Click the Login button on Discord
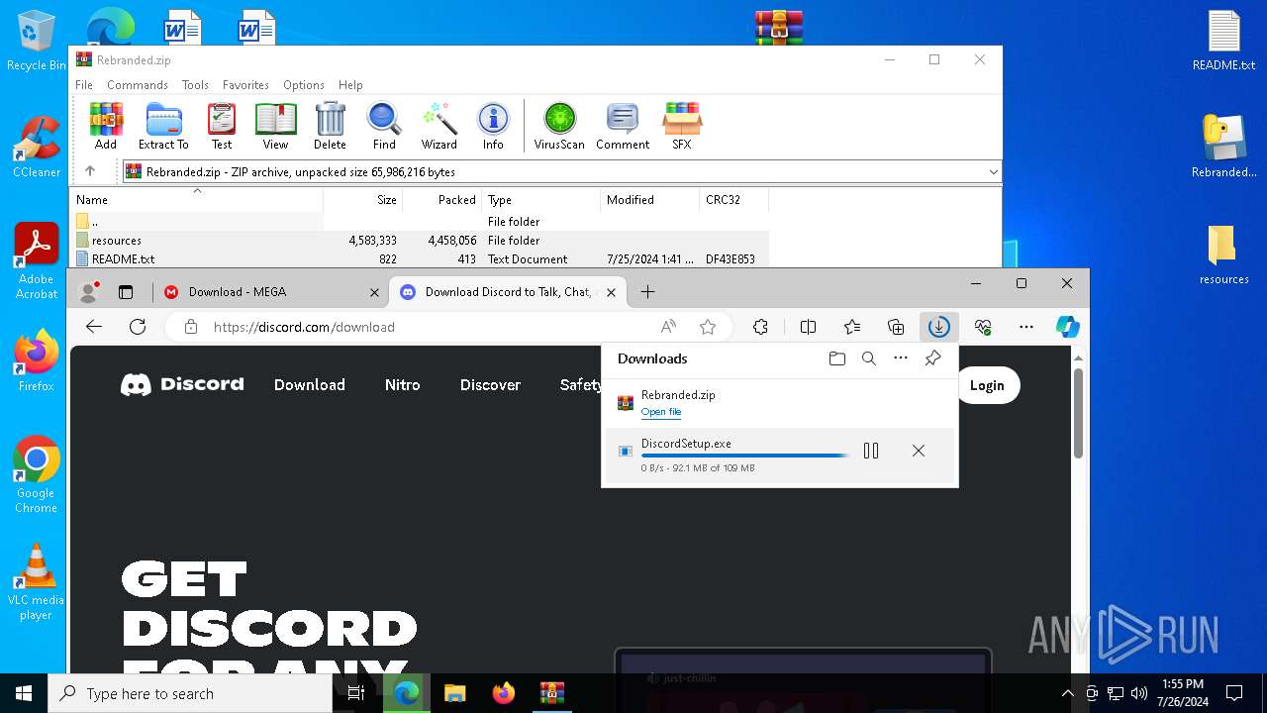The width and height of the screenshot is (1267, 713). coord(987,385)
